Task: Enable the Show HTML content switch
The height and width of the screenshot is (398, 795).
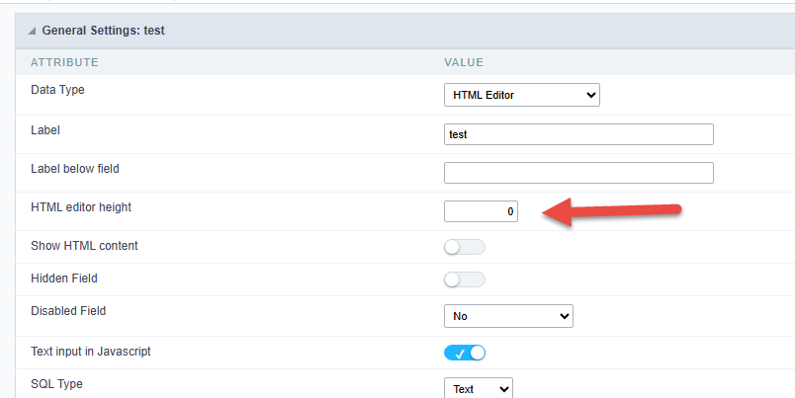Action: (x=465, y=247)
